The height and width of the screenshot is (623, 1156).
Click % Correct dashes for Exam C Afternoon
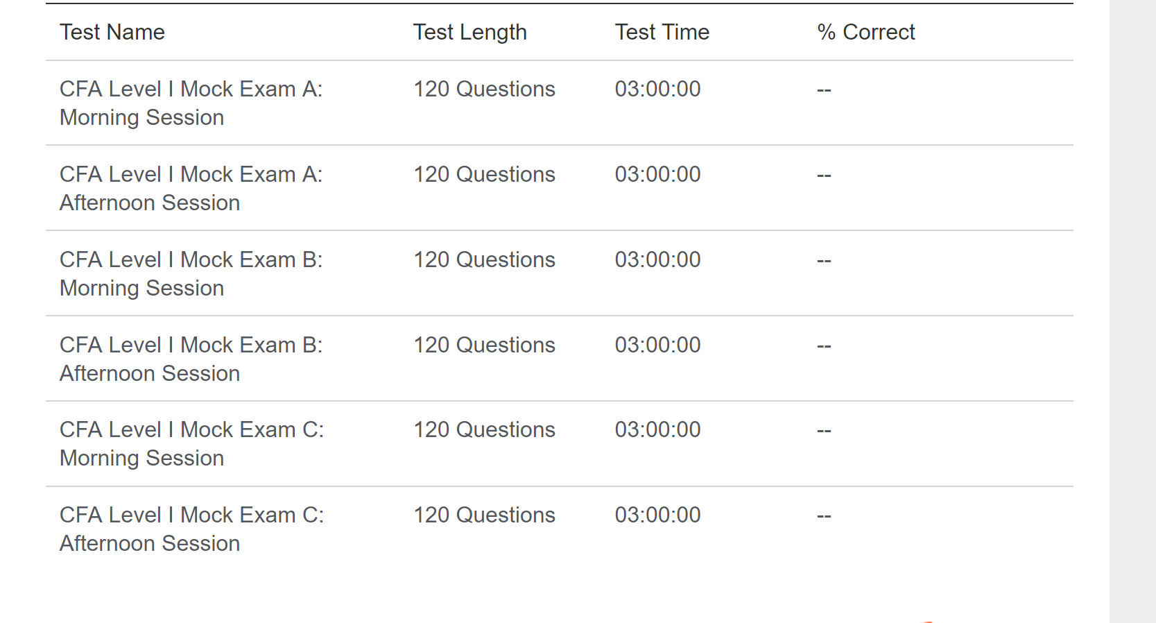point(824,516)
